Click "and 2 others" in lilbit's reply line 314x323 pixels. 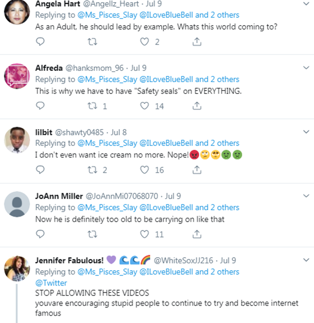pos(217,143)
